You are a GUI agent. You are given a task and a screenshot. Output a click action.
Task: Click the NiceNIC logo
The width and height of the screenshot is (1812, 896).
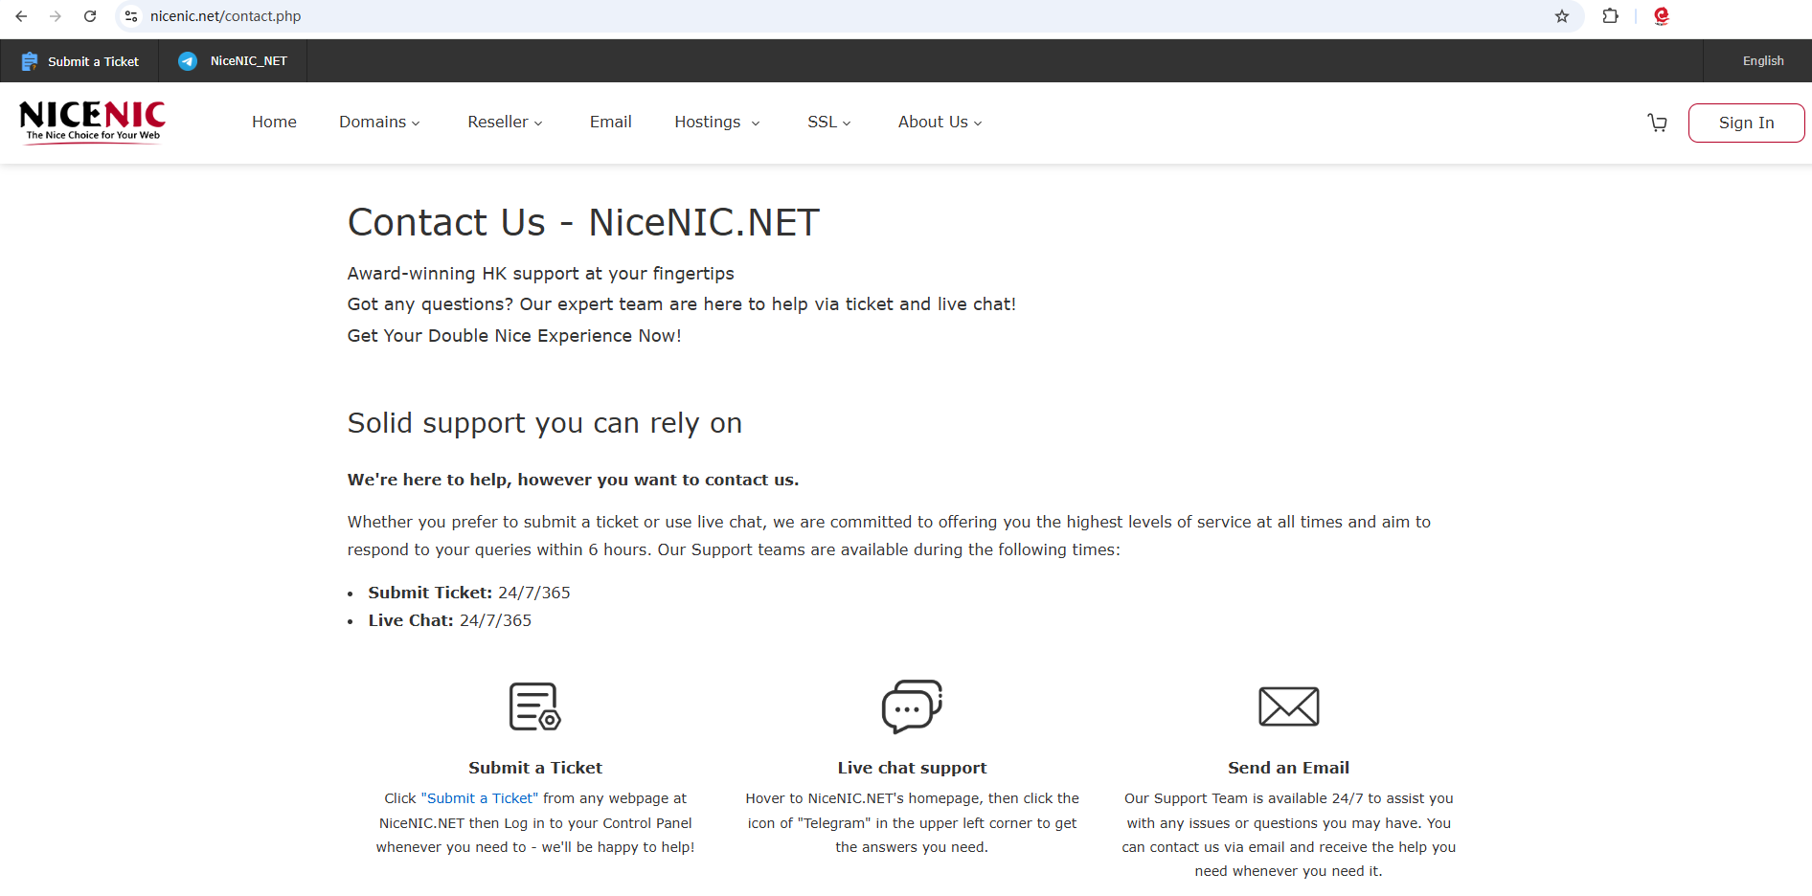click(x=92, y=122)
